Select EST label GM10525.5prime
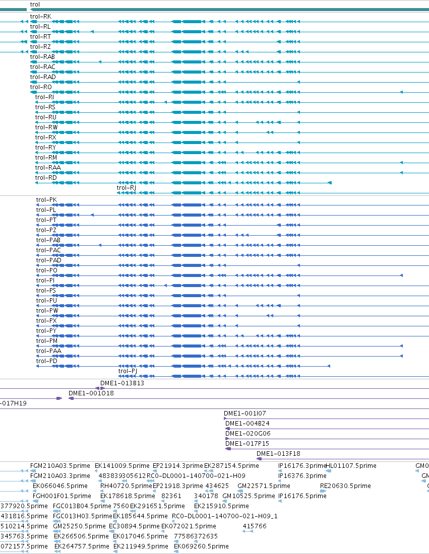This screenshot has height=554, width=429. coord(249,496)
